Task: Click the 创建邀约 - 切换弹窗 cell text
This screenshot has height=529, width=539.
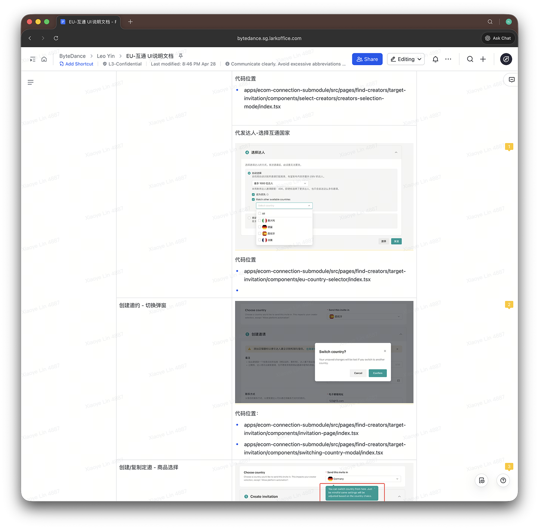Action: pos(143,305)
